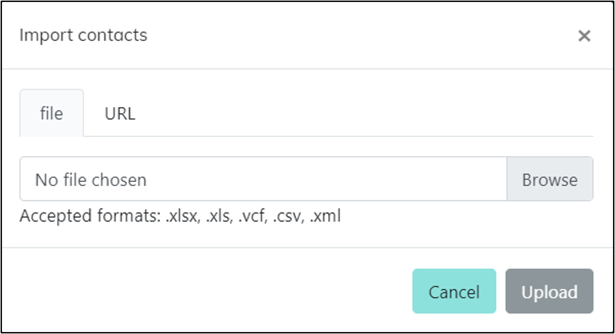Image resolution: width=615 pixels, height=334 pixels.
Task: Close the Import contacts dialog
Action: click(x=584, y=36)
